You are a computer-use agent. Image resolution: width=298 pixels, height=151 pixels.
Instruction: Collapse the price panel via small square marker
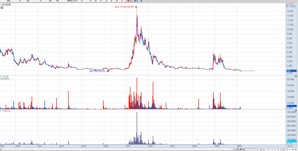1,4
